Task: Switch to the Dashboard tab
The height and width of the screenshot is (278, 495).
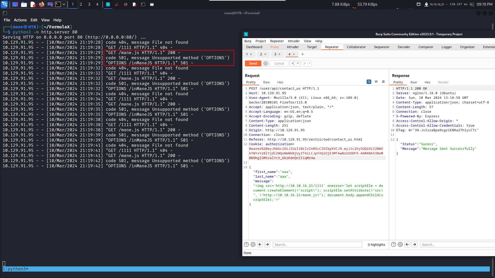Action: click(x=254, y=47)
